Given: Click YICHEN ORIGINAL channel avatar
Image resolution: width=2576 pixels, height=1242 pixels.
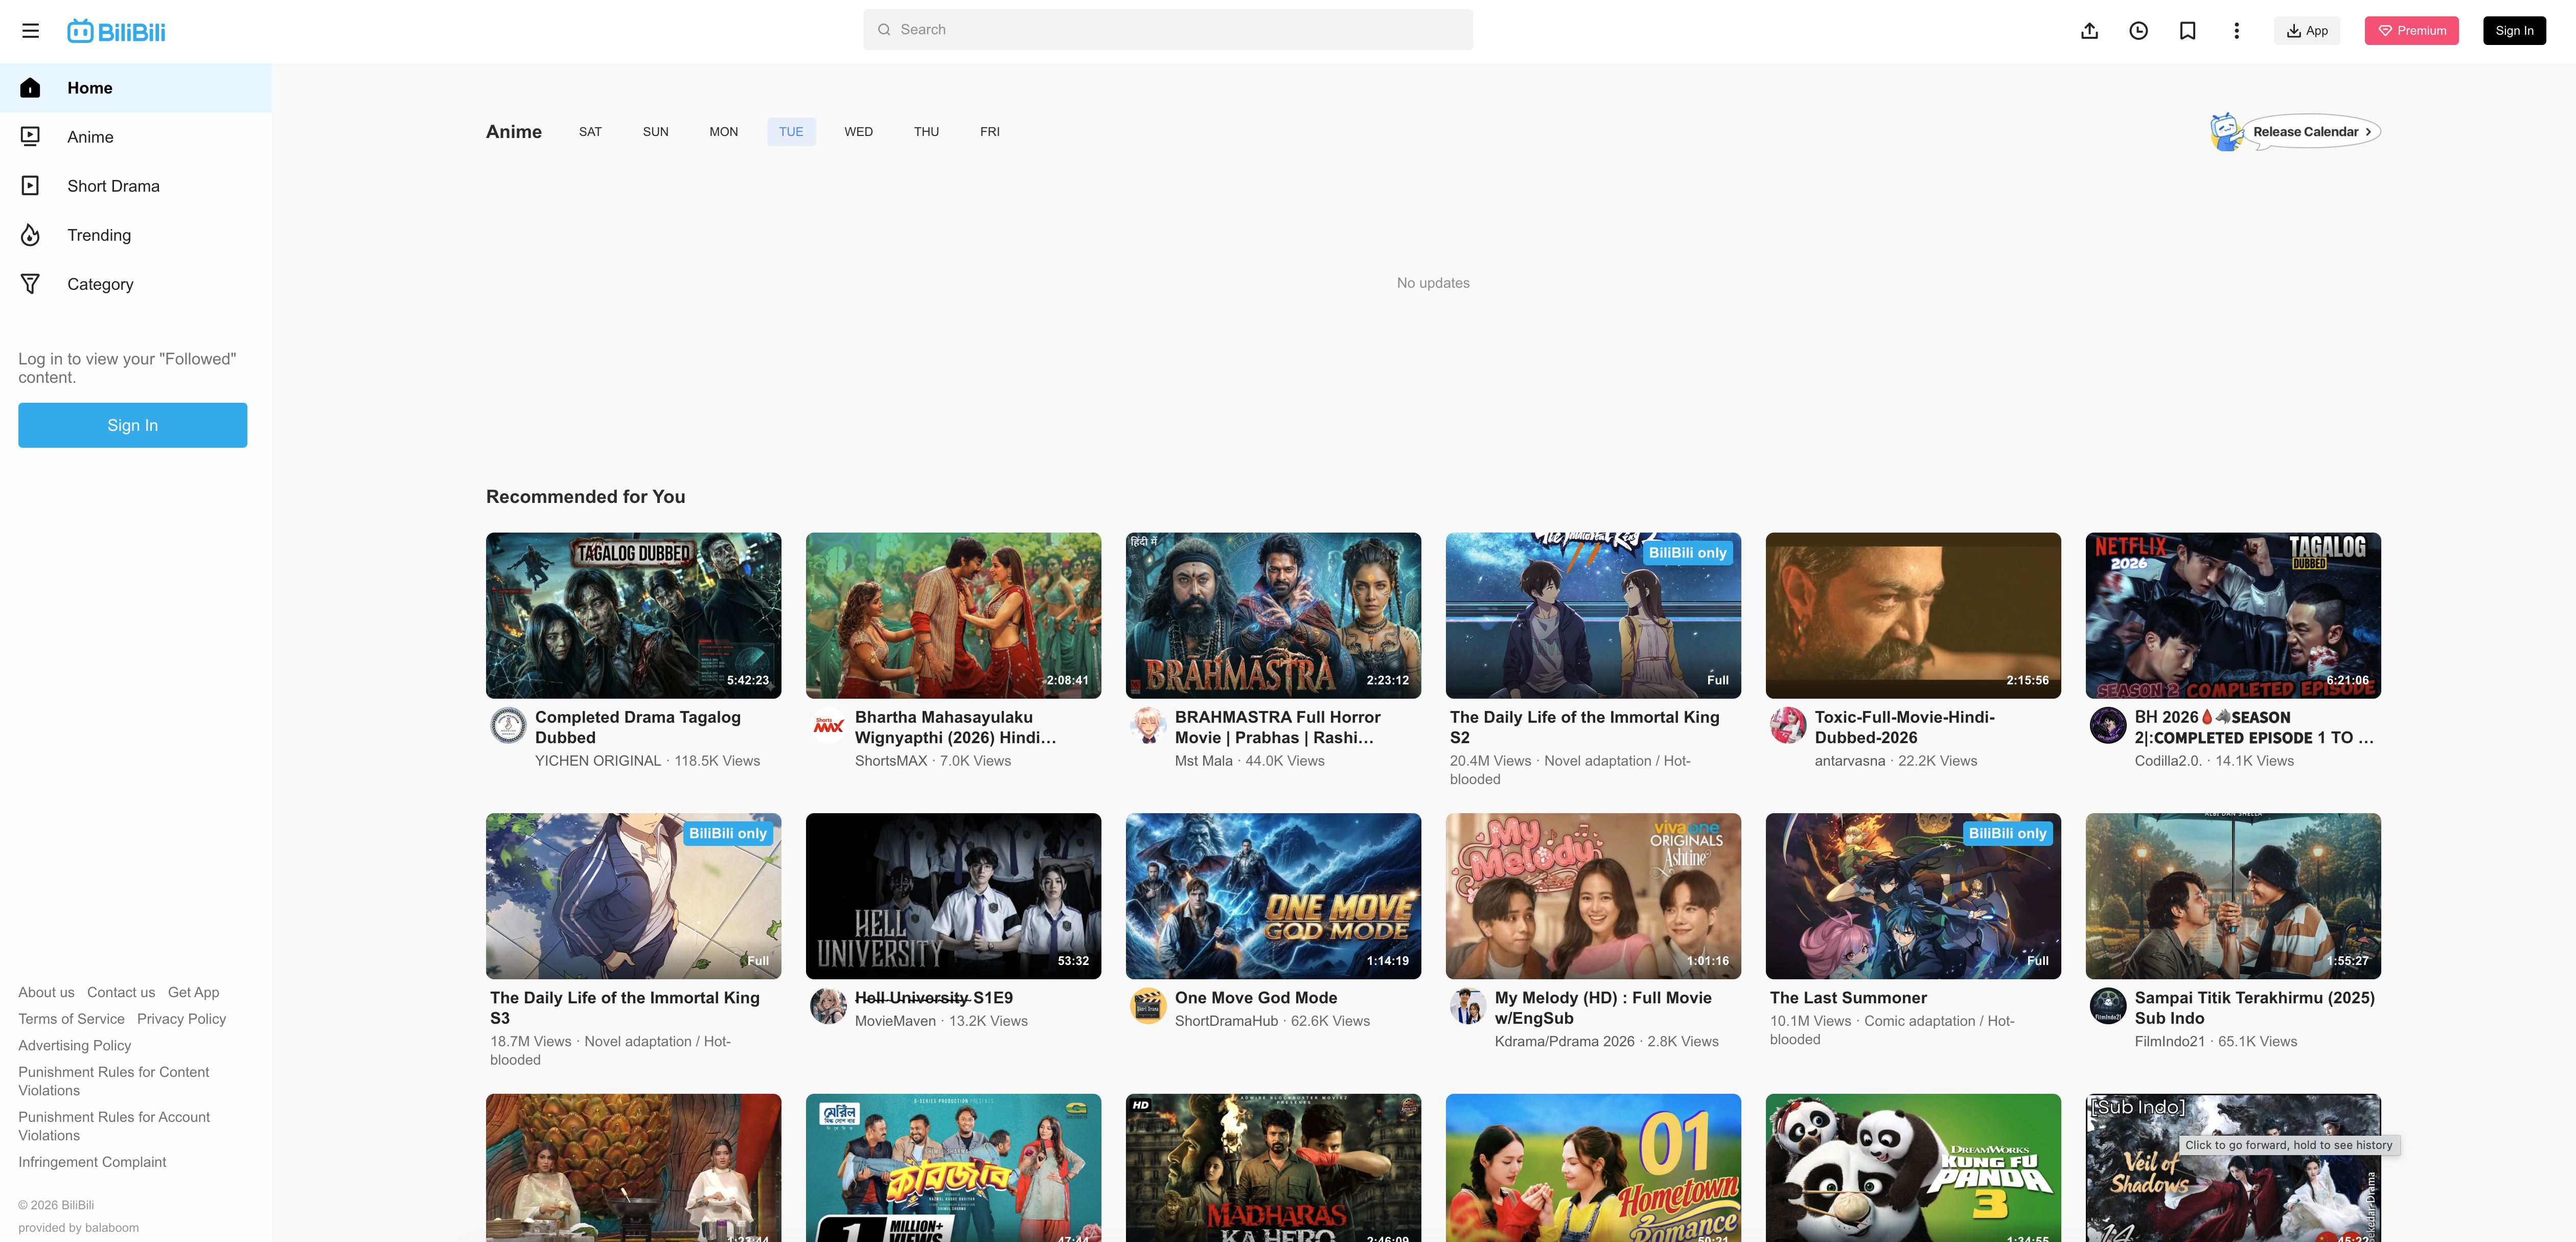Looking at the screenshot, I should coord(508,725).
